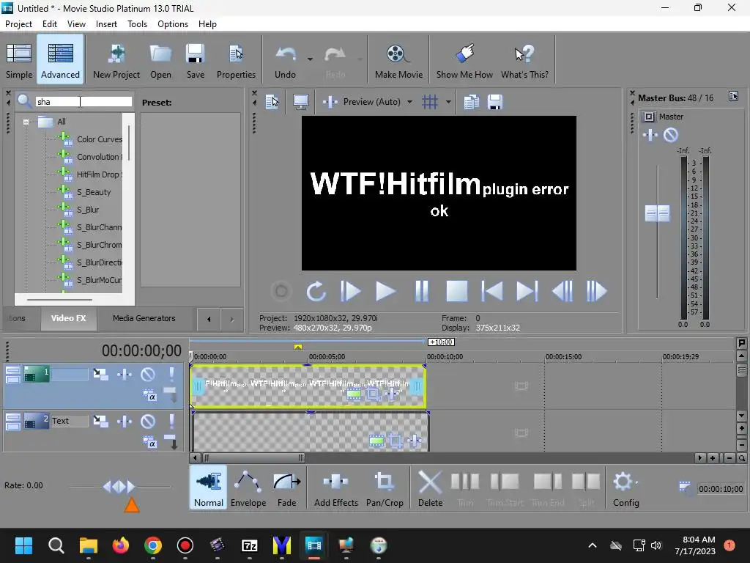Image resolution: width=750 pixels, height=563 pixels.
Task: Solo video track 1
Action: pos(171,374)
